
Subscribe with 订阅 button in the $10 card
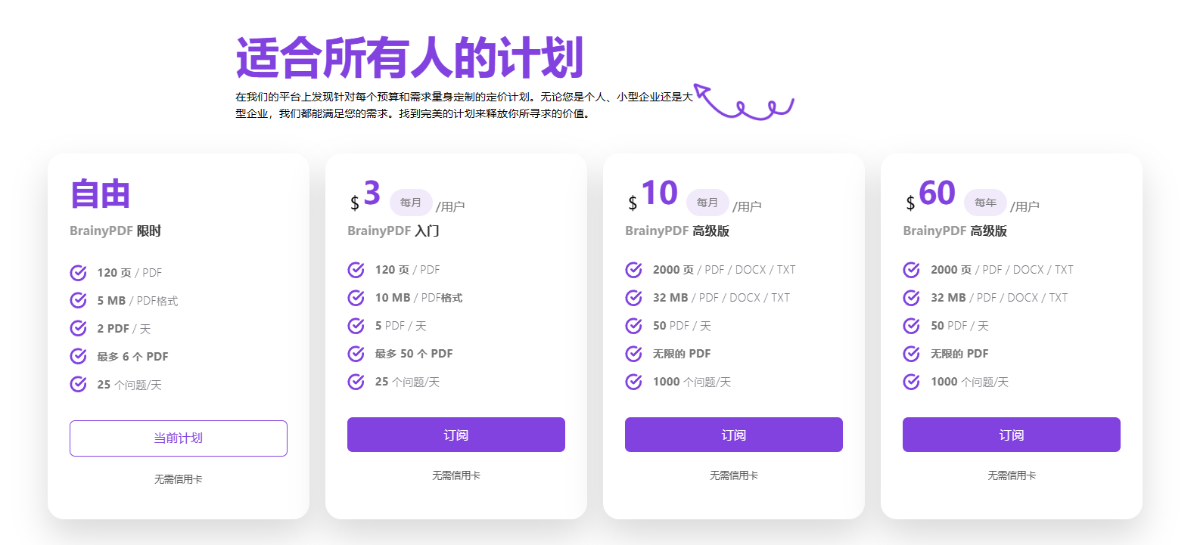click(734, 435)
